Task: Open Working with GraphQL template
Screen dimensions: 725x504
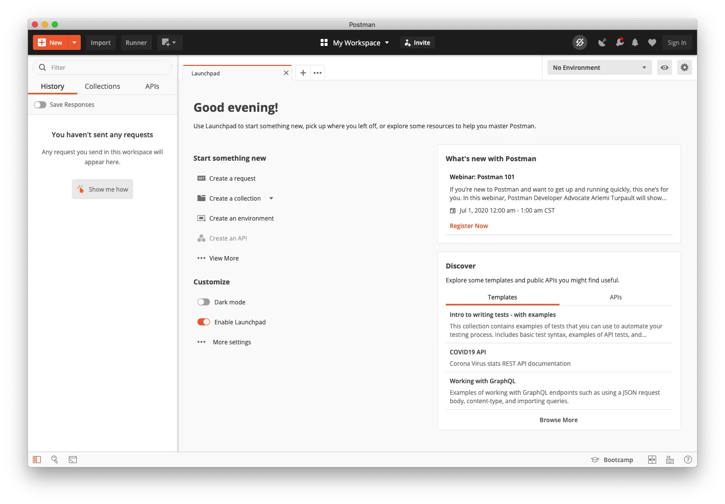Action: click(x=483, y=381)
